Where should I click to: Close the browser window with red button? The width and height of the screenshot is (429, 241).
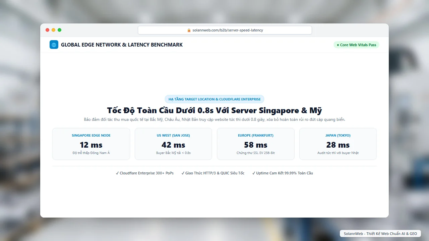tap(48, 30)
